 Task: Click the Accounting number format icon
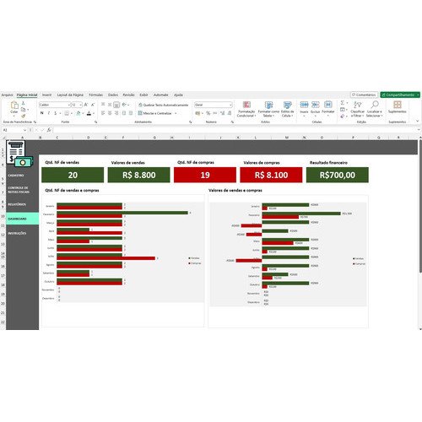coord(197,113)
